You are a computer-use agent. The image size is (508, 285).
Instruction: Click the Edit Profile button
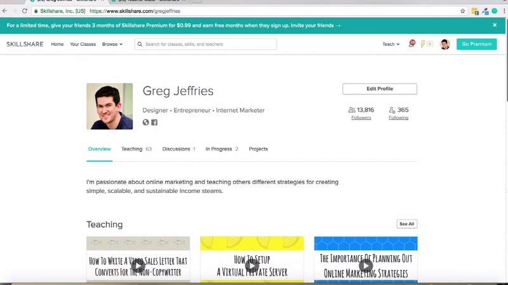(x=380, y=89)
